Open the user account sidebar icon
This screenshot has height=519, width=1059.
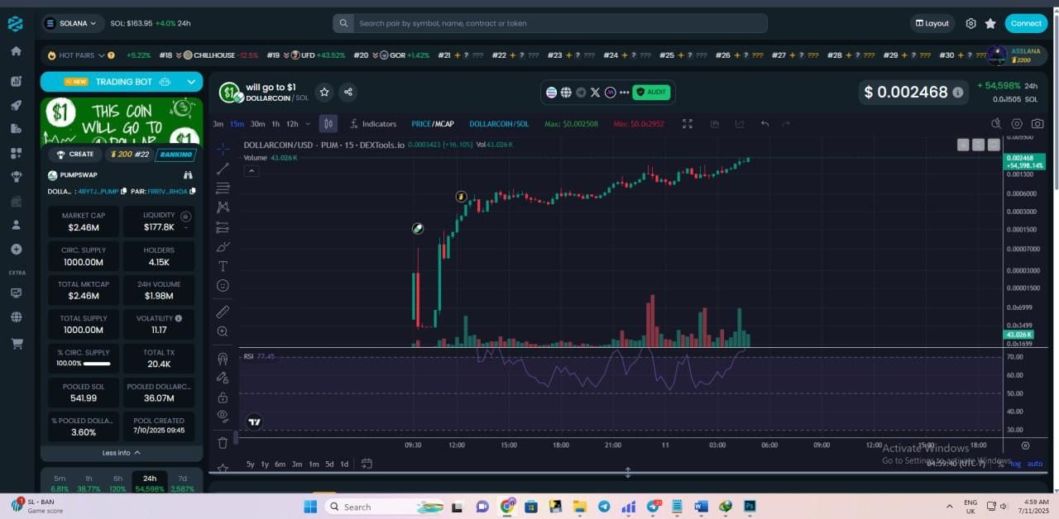point(16,225)
